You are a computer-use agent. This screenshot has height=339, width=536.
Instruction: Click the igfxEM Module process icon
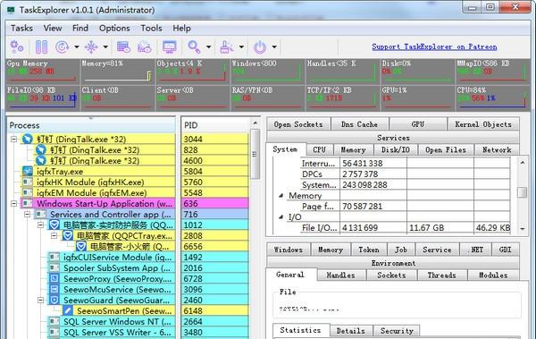click(x=28, y=193)
